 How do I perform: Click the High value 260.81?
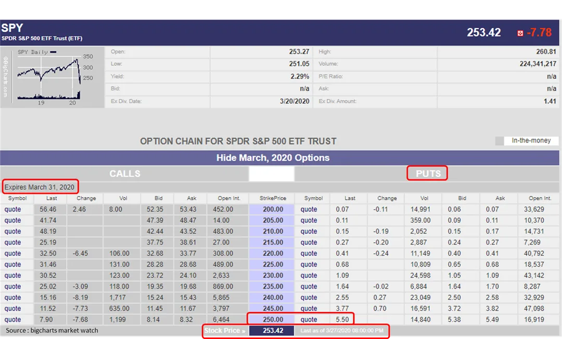(546, 52)
